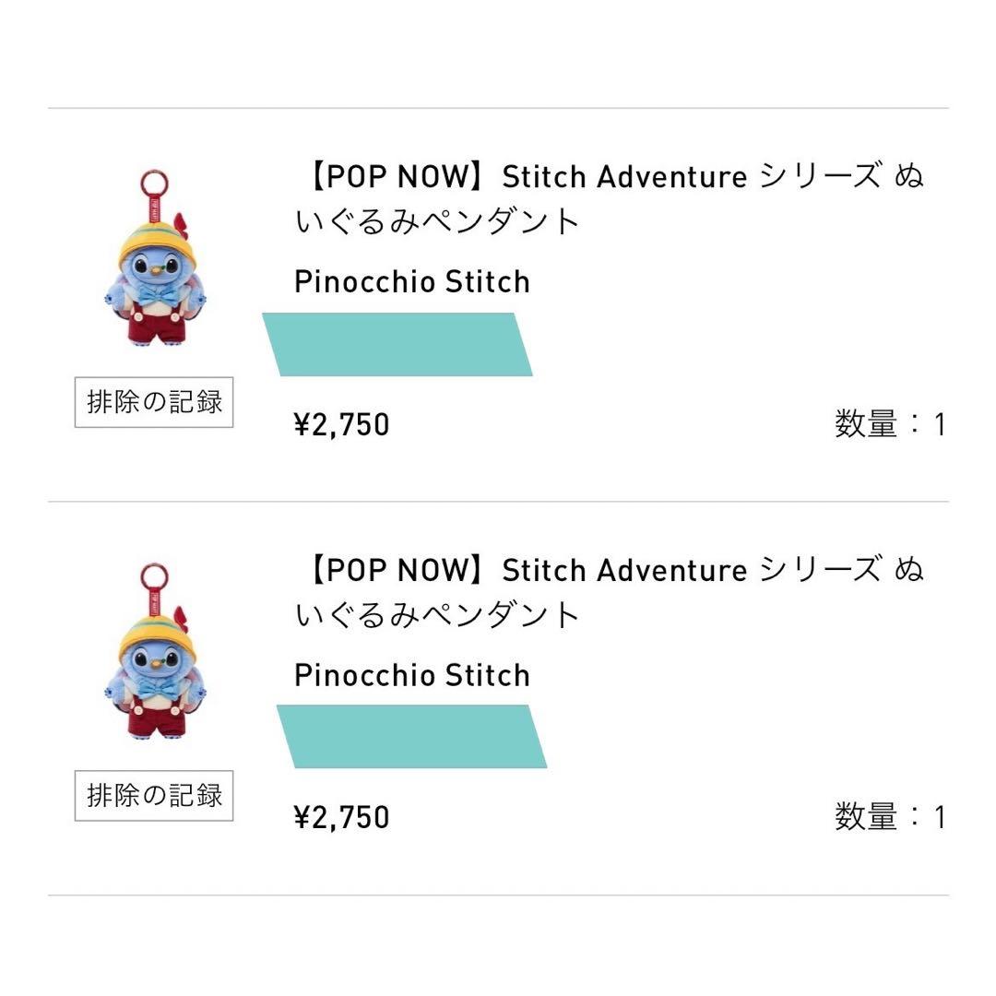Click first teal redacted bar
996x996 pixels.
pos(397,344)
